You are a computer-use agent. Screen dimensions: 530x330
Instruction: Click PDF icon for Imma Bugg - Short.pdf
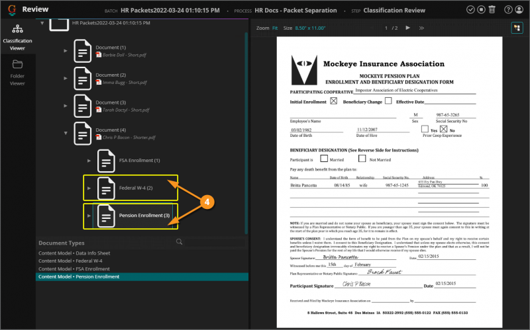98,82
